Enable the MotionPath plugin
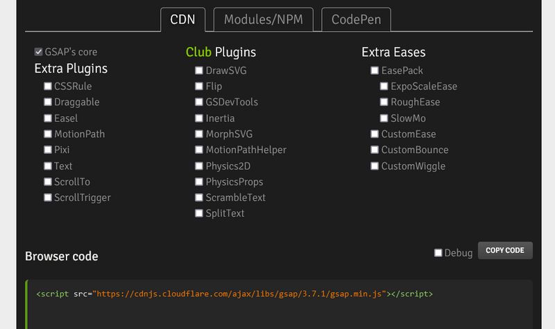This screenshot has width=555, height=329. pos(48,134)
